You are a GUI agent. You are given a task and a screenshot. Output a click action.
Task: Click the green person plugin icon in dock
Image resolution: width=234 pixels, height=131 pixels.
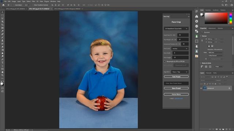coord(197,36)
